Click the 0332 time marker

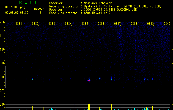coord(35,24)
